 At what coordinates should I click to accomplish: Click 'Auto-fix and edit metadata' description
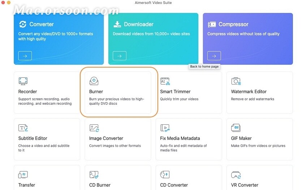coord(183,148)
